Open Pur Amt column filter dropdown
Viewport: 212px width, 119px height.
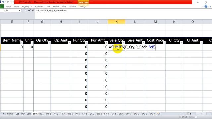106,42
